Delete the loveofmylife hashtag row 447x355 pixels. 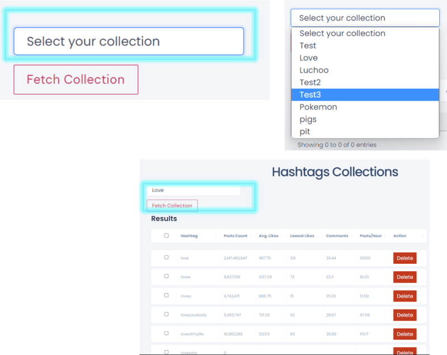(405, 334)
